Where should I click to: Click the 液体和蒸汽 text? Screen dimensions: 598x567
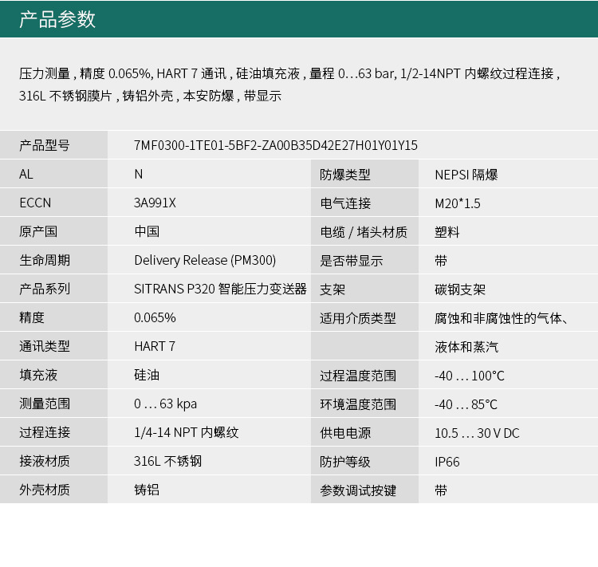point(466,347)
